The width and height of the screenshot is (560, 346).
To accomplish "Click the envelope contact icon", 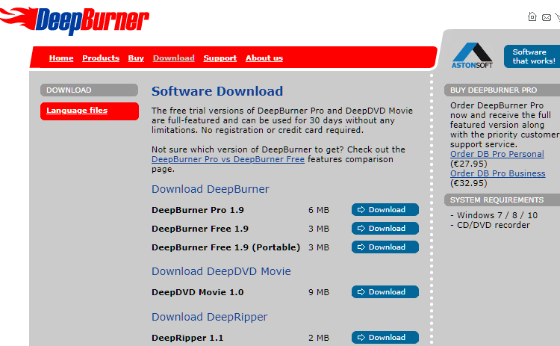I will (547, 16).
